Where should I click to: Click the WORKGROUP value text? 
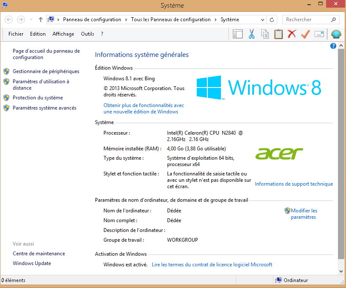click(182, 240)
